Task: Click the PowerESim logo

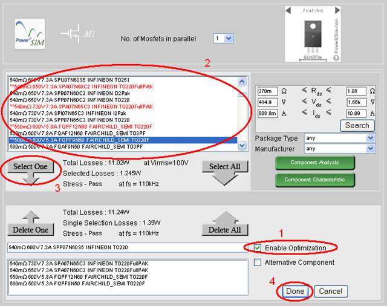Action: (30, 34)
